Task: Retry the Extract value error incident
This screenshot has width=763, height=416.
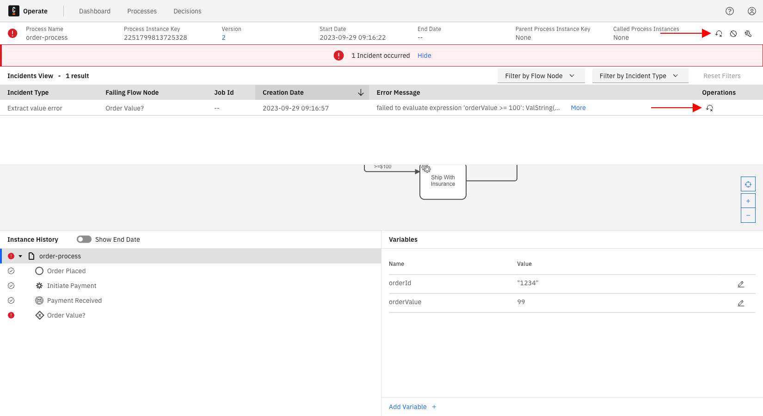Action: pyautogui.click(x=709, y=108)
